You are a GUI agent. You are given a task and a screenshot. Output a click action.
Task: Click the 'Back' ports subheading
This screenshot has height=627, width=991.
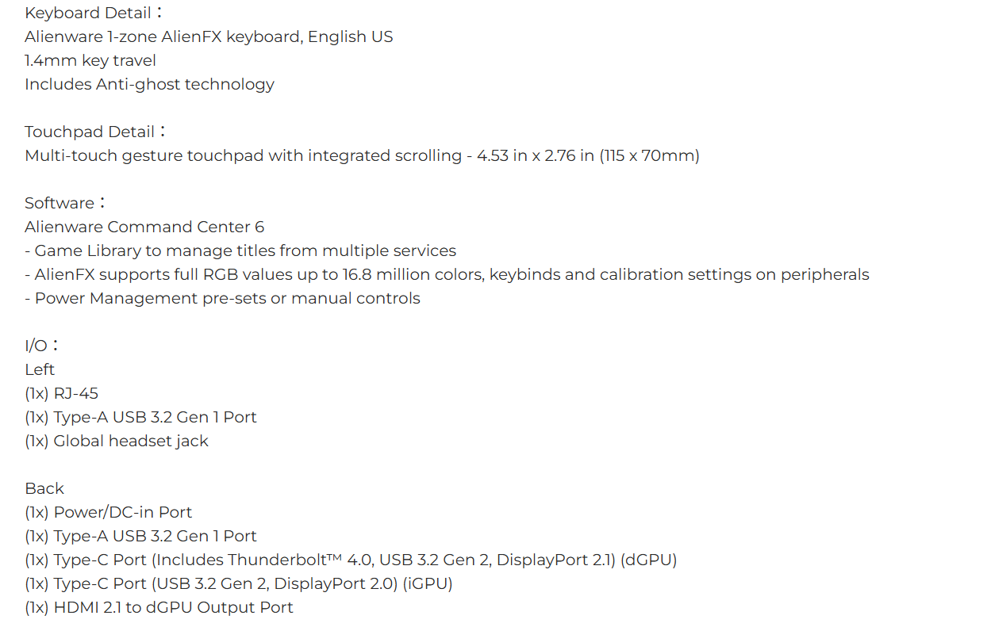click(44, 489)
